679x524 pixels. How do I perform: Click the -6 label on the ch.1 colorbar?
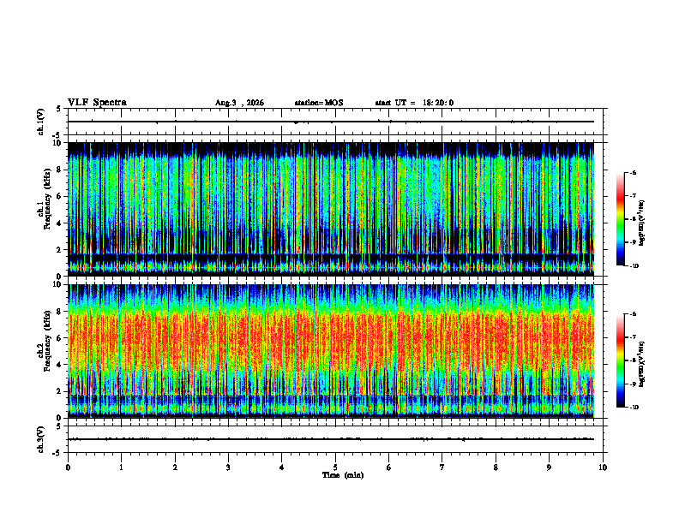click(634, 173)
